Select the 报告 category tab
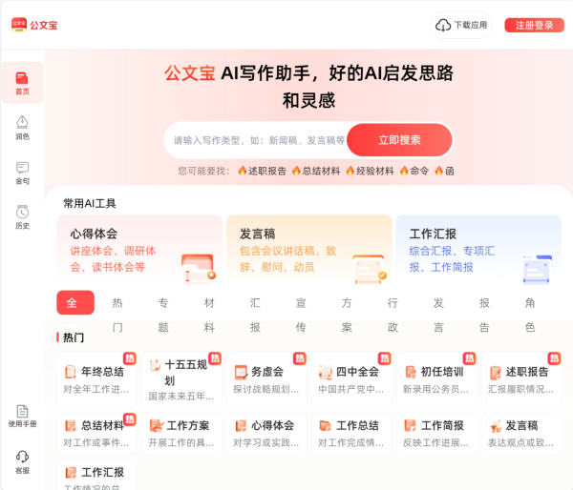 tap(484, 316)
